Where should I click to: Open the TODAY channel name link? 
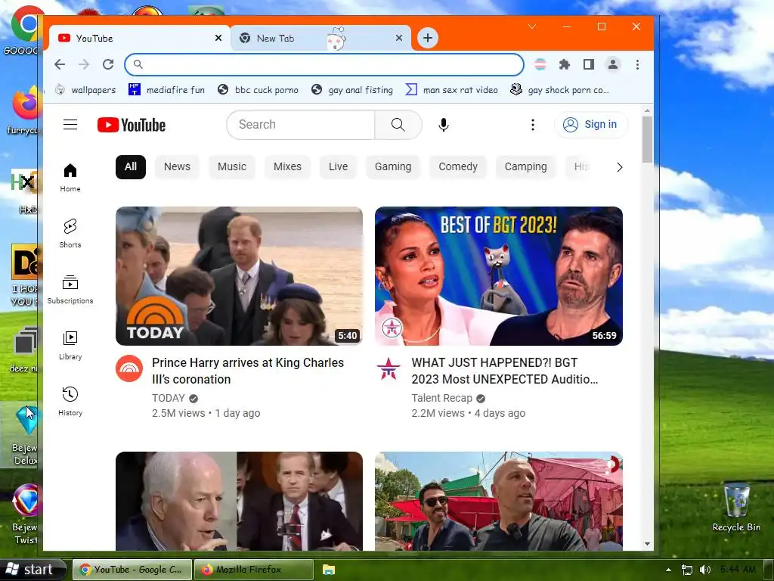coord(169,398)
